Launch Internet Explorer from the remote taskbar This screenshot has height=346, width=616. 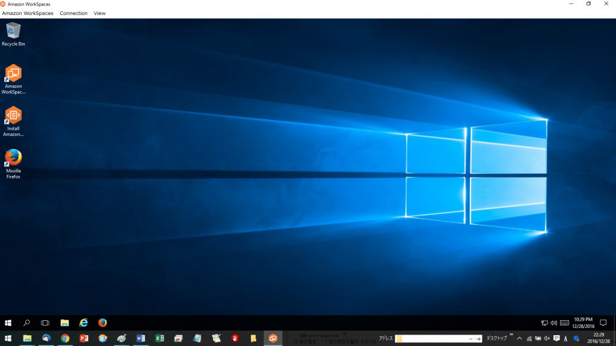click(84, 323)
